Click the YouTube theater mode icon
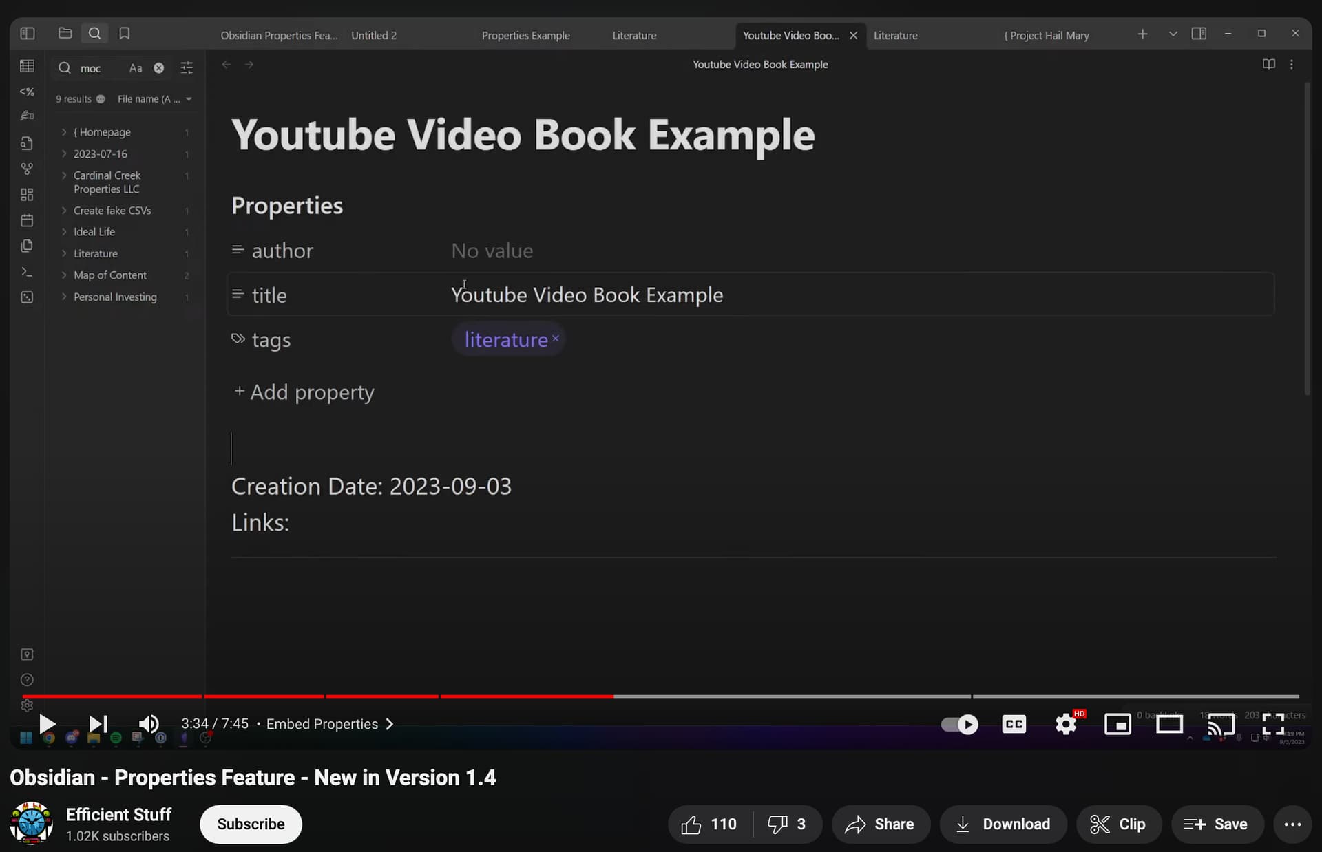Viewport: 1322px width, 852px height. 1168,724
